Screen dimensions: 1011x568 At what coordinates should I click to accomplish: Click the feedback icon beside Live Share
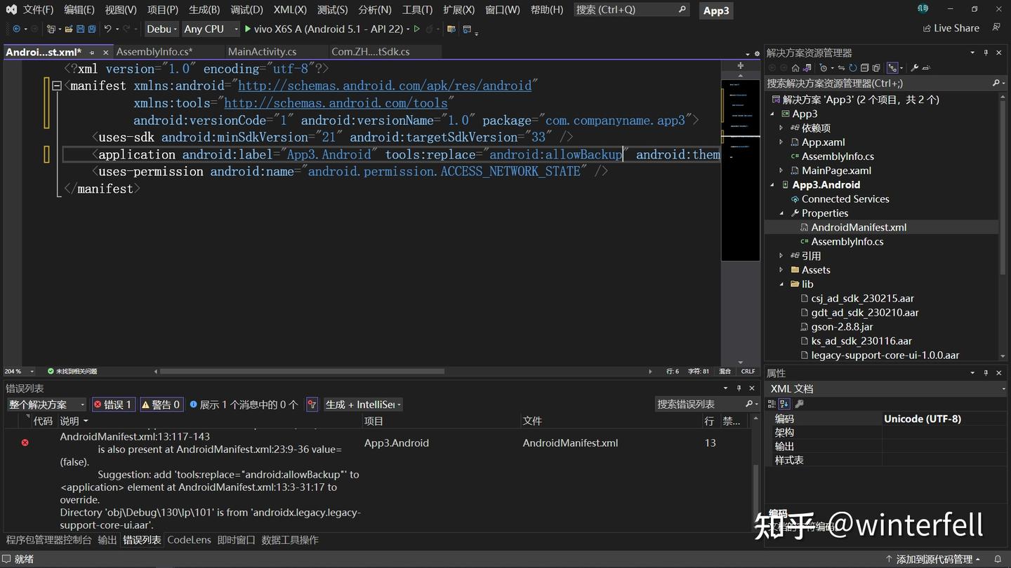(x=996, y=28)
